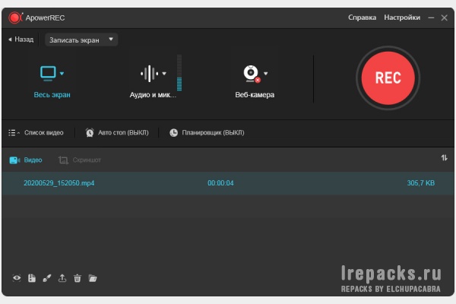Click the ApowerREC logo icon
Image resolution: width=456 pixels, height=304 pixels.
pos(15,17)
